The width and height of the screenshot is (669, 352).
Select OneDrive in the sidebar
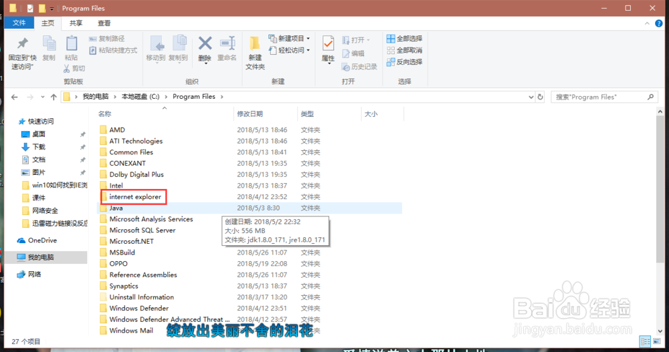[37, 240]
